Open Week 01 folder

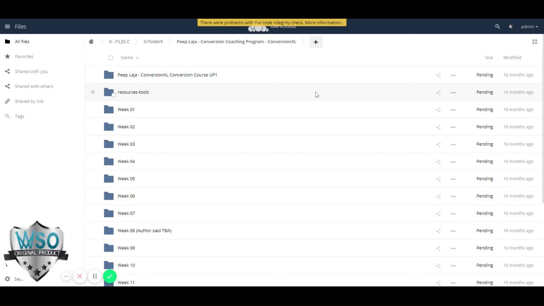126,109
